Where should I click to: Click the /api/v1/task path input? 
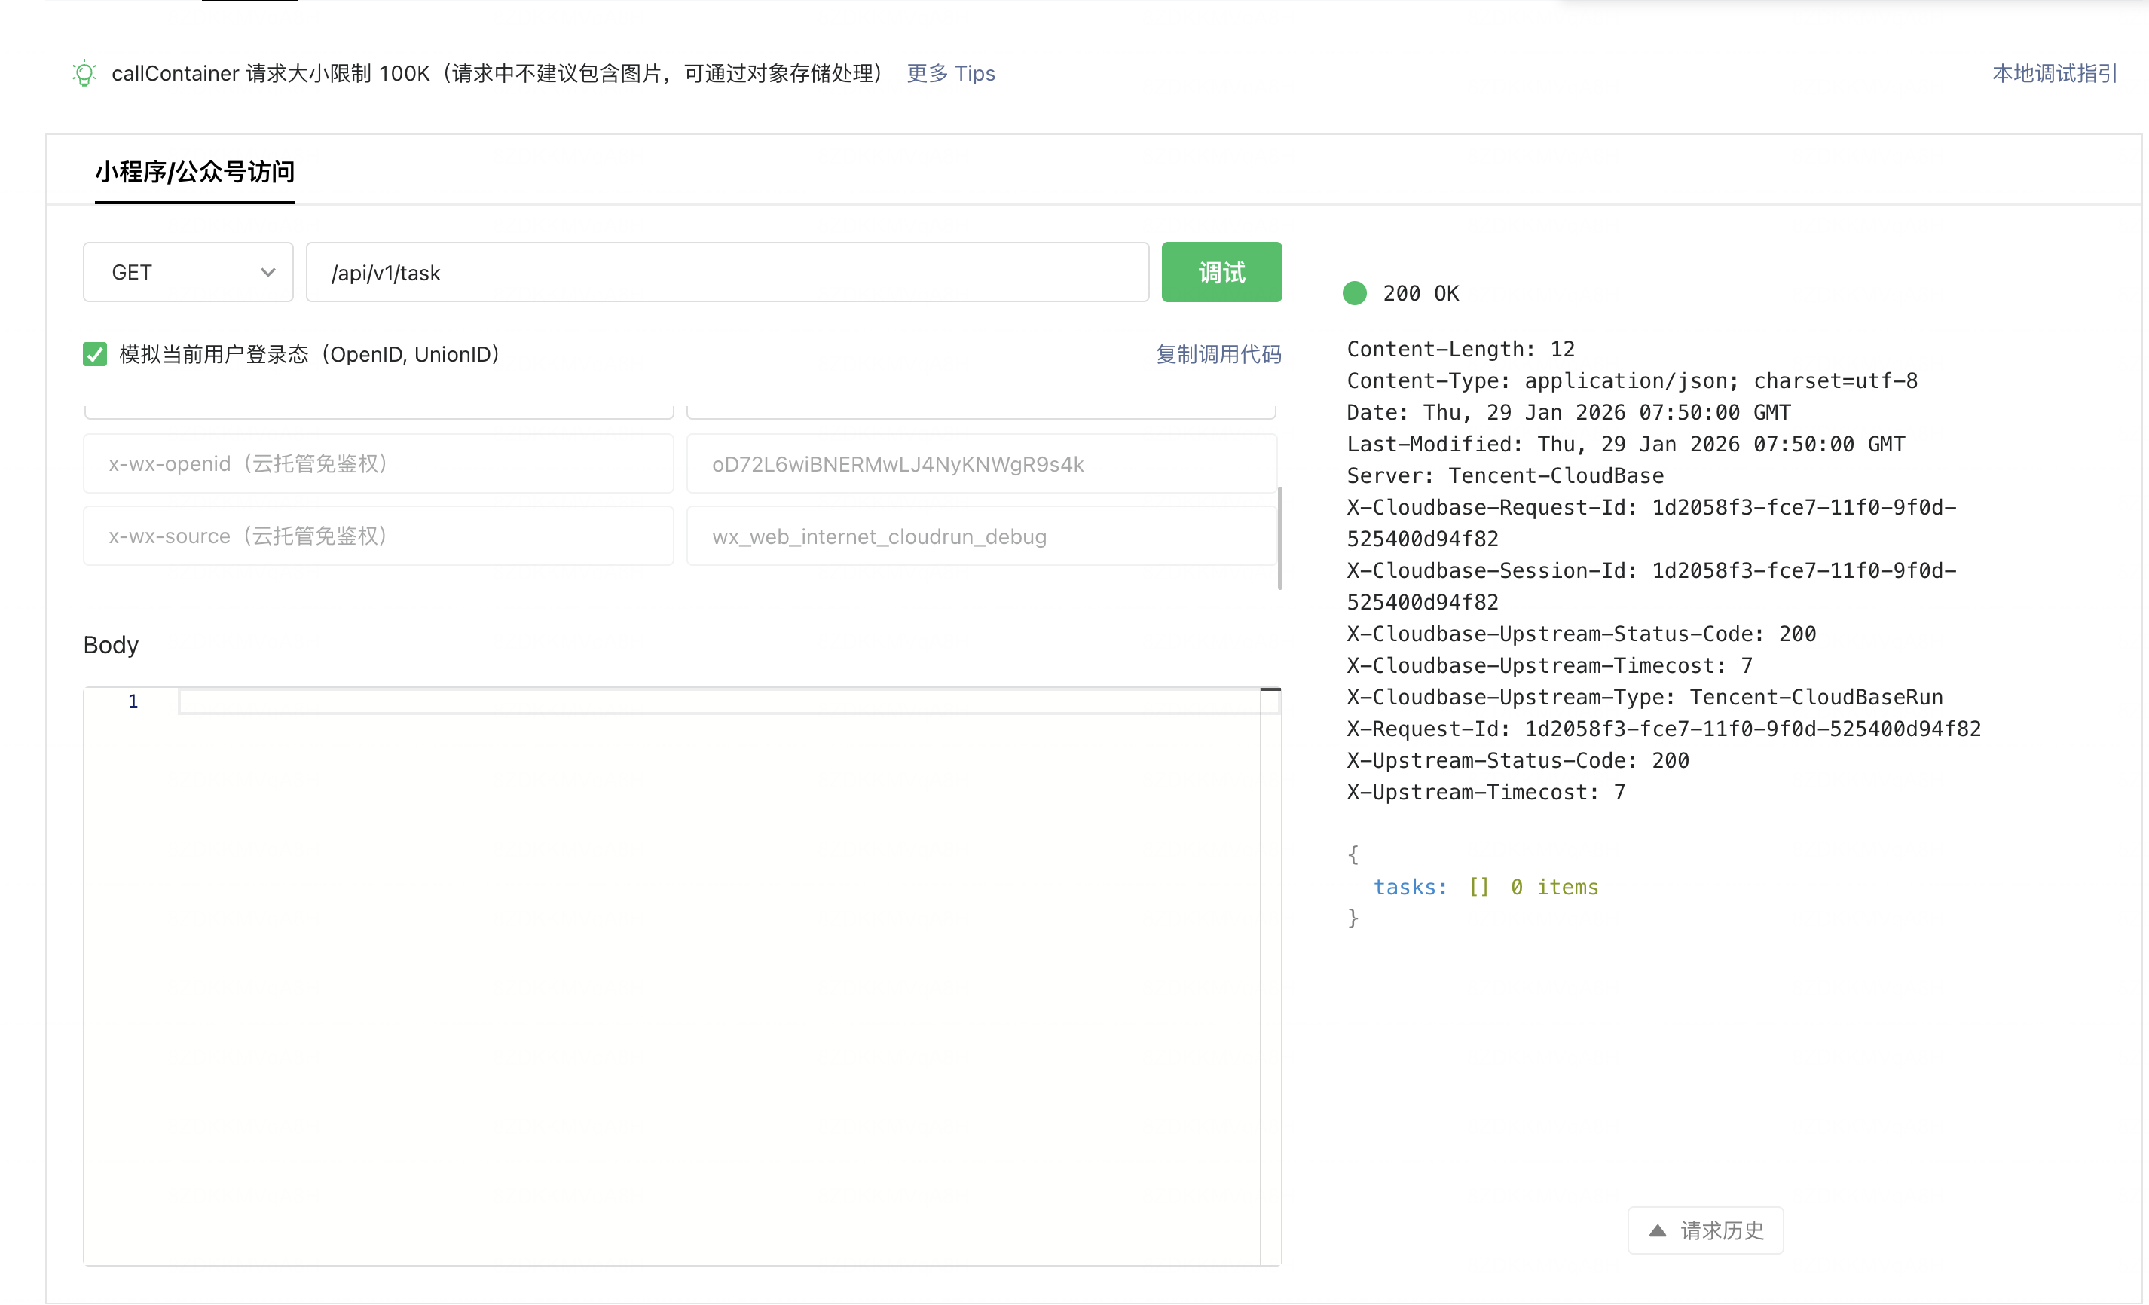tap(726, 273)
